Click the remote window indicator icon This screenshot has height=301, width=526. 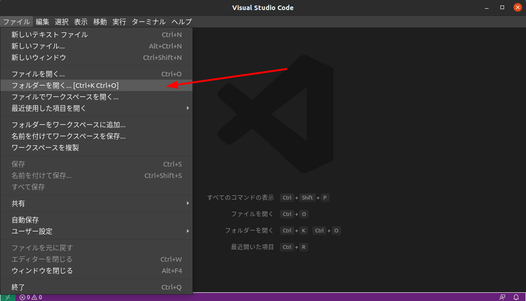(8, 297)
